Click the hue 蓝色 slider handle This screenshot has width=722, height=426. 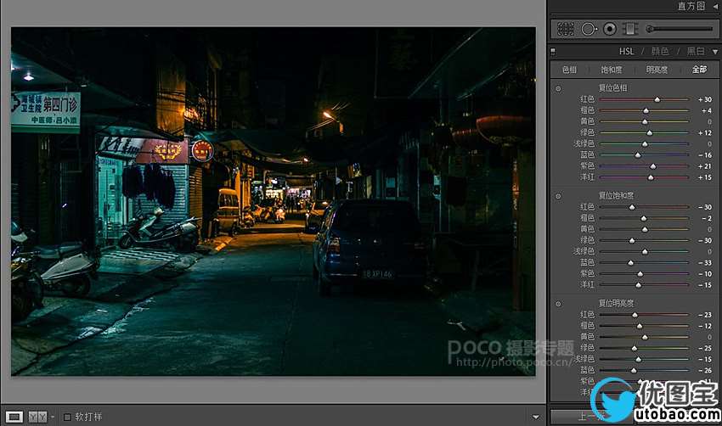coord(638,155)
